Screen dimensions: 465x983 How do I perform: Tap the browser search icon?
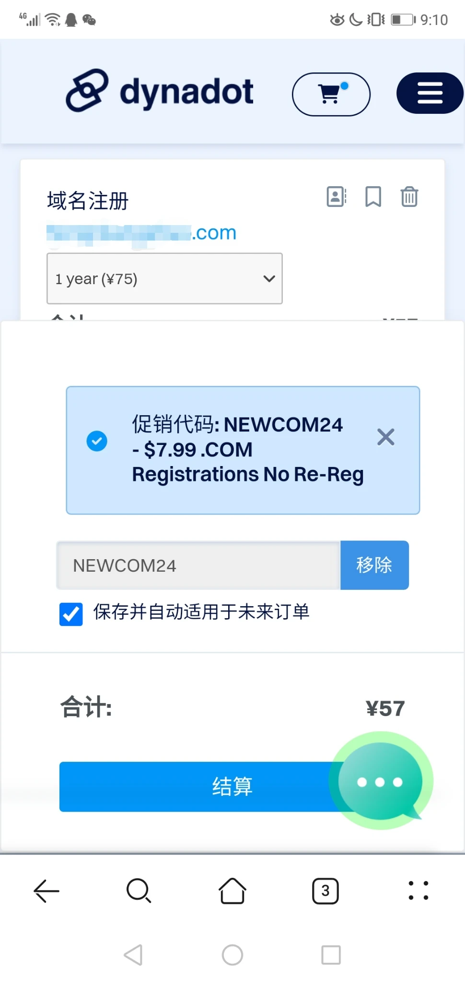point(139,891)
